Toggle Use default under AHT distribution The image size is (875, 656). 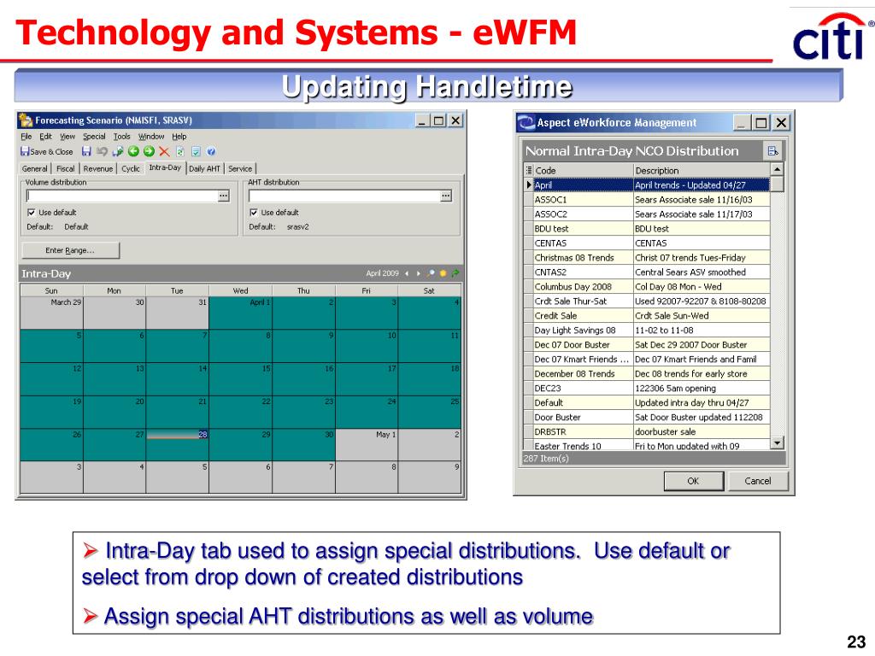pyautogui.click(x=254, y=213)
